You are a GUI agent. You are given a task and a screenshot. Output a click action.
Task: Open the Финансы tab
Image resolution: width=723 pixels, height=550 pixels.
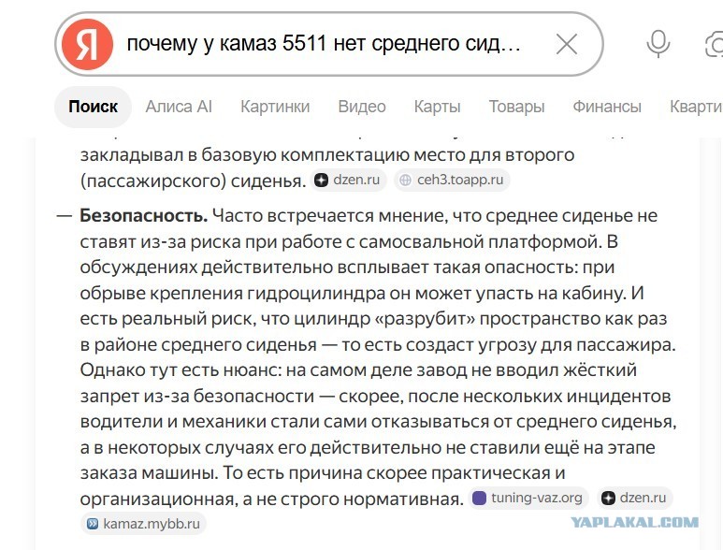pyautogui.click(x=607, y=107)
